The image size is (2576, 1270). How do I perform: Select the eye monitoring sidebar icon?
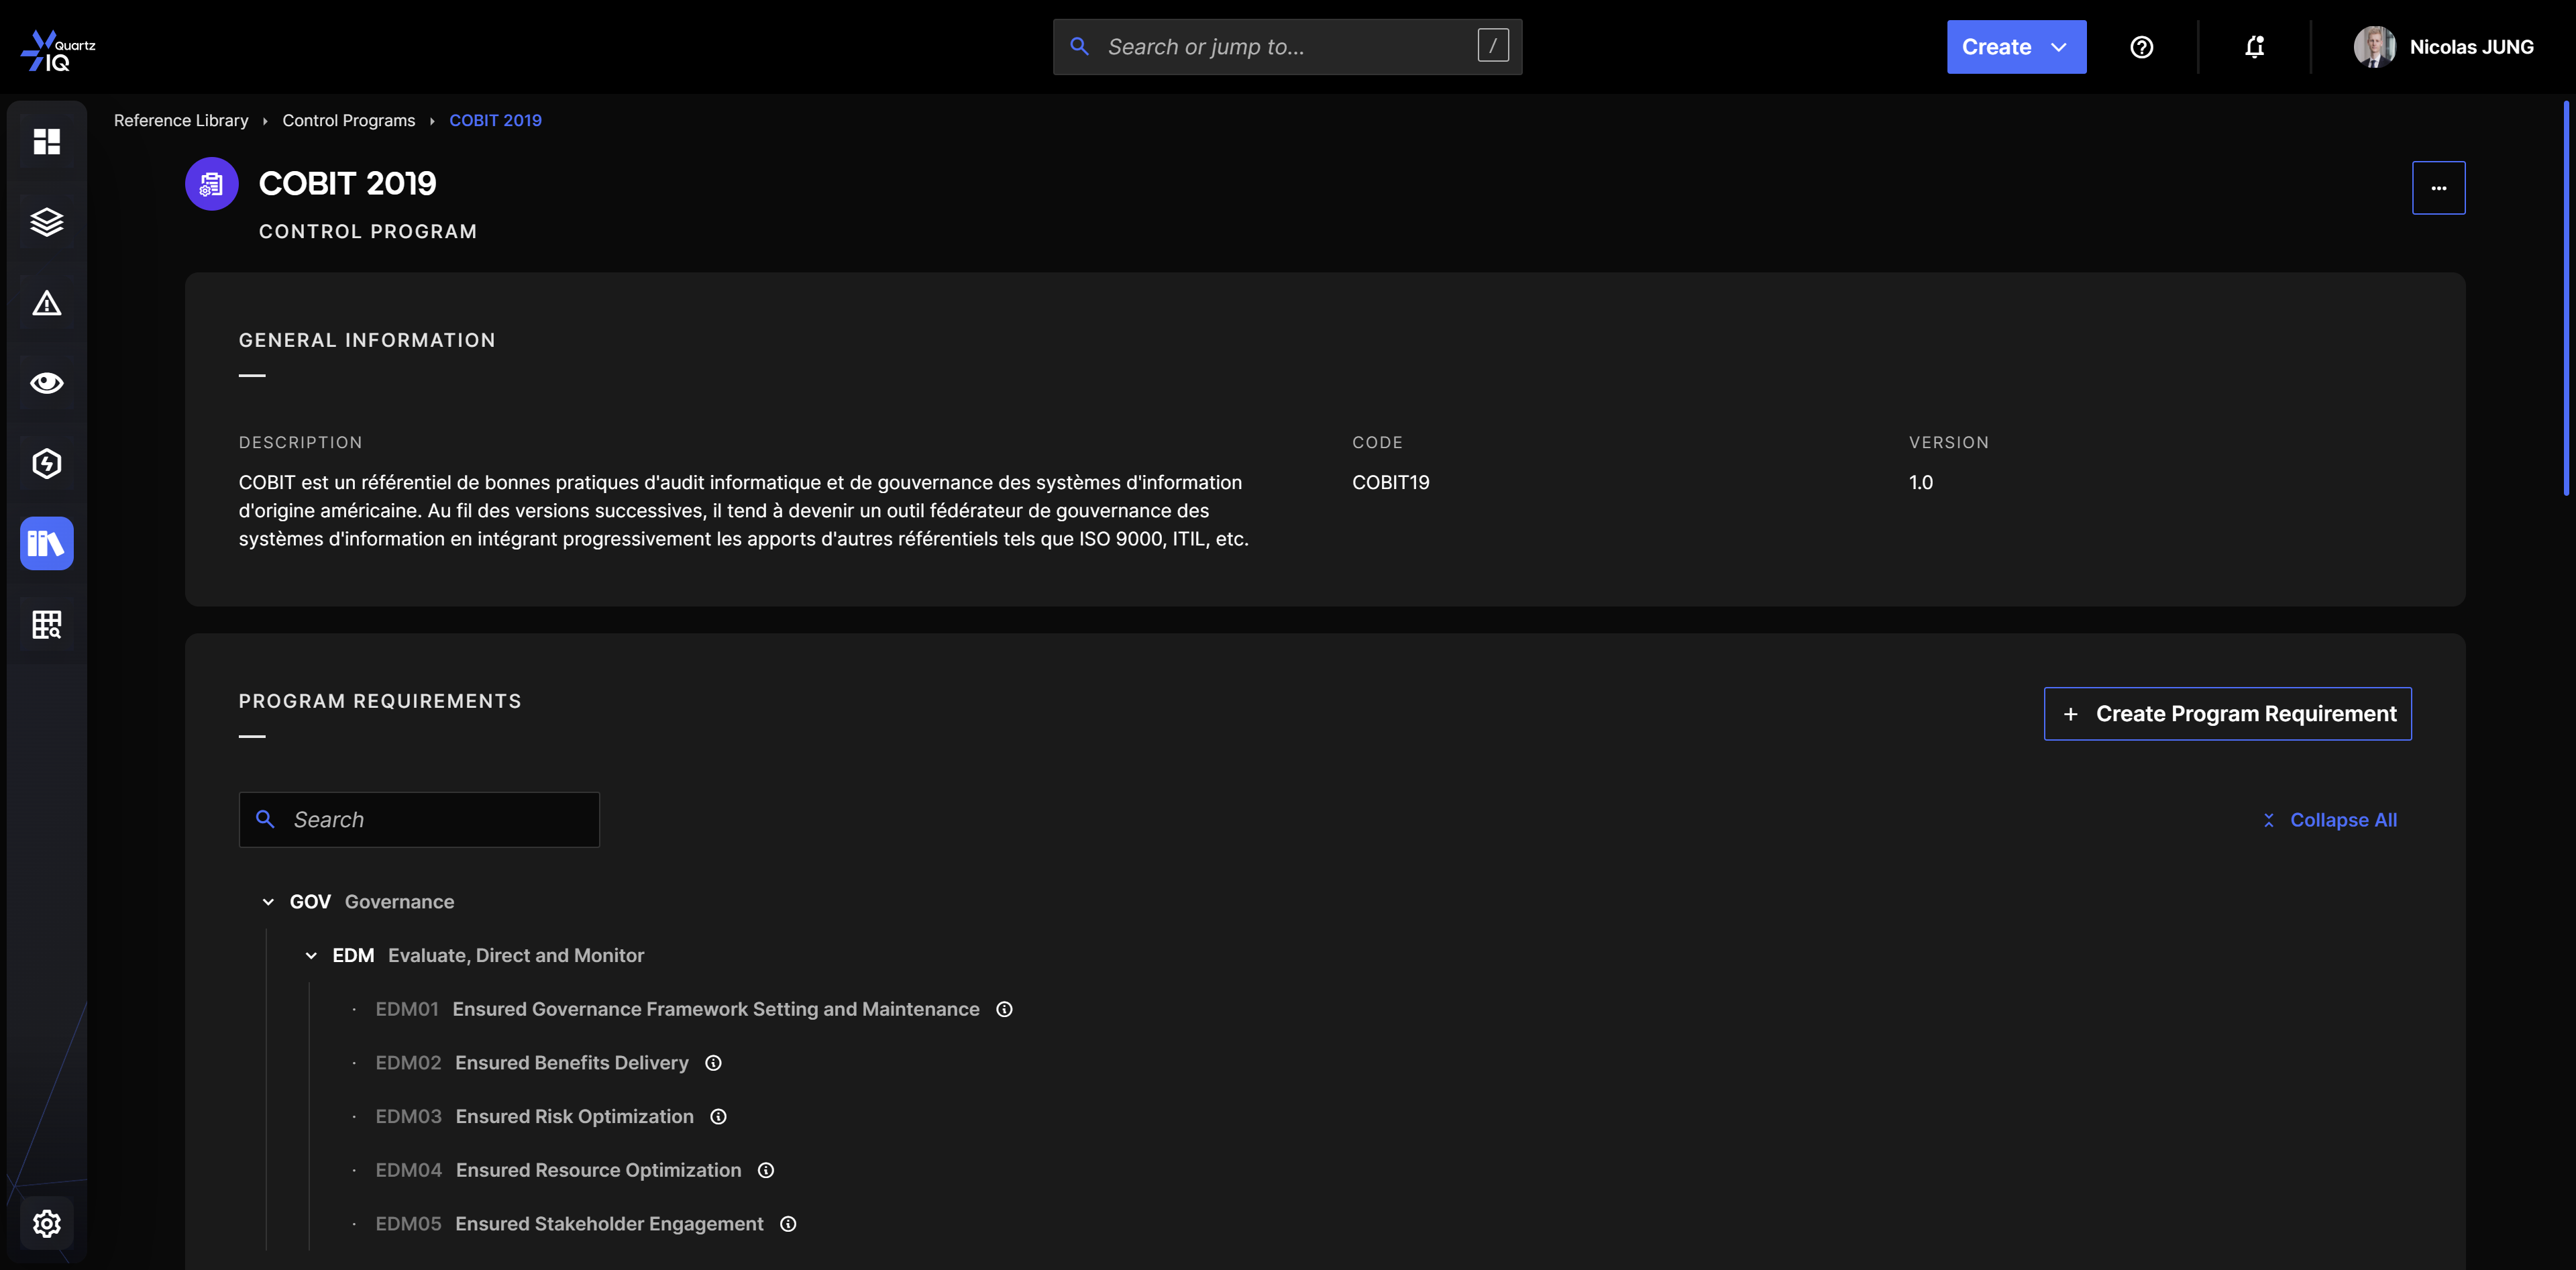click(46, 383)
